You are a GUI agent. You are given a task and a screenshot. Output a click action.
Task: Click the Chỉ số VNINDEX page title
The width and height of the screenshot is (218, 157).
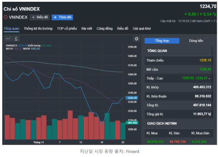22,9
